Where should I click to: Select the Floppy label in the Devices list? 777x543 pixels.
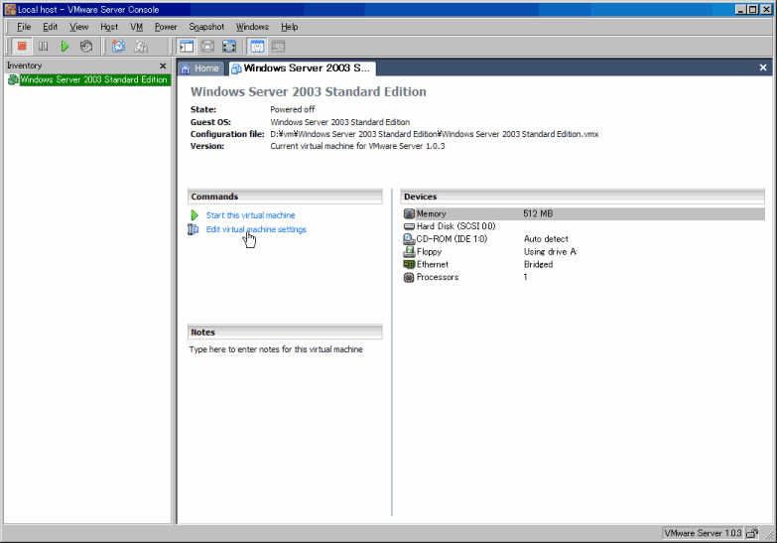click(429, 252)
